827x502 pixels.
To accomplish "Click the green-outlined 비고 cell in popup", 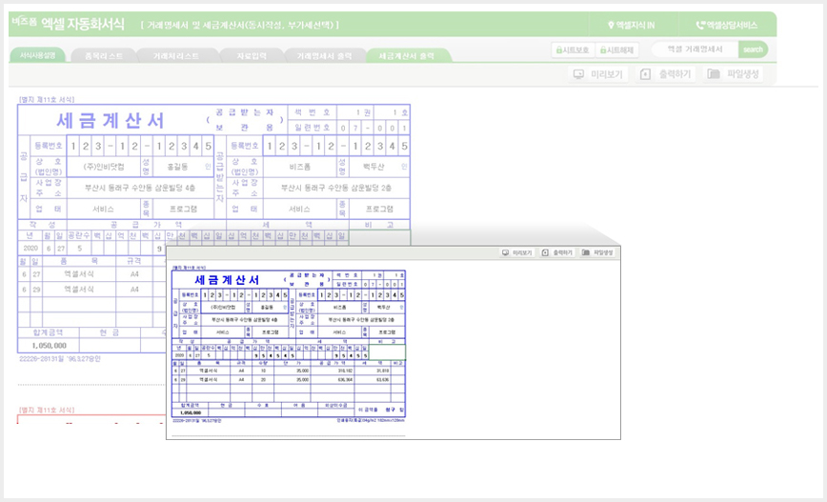I will (387, 351).
